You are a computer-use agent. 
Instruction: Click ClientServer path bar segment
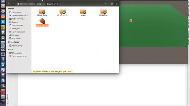(53, 4)
